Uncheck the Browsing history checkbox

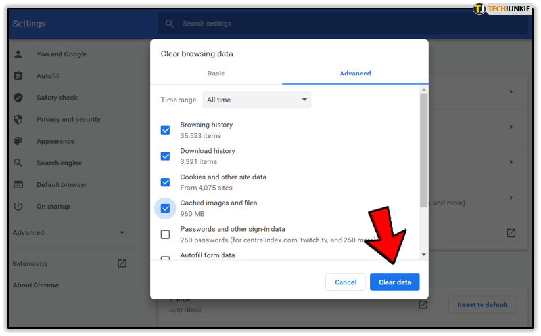coord(165,130)
